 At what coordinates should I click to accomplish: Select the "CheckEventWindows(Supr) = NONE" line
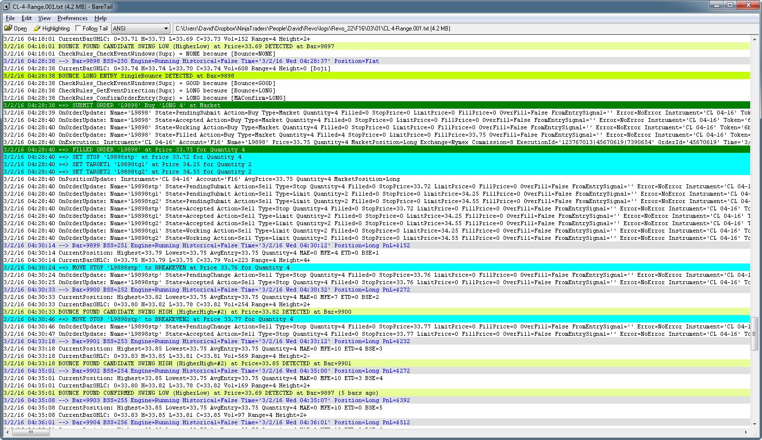click(377, 54)
